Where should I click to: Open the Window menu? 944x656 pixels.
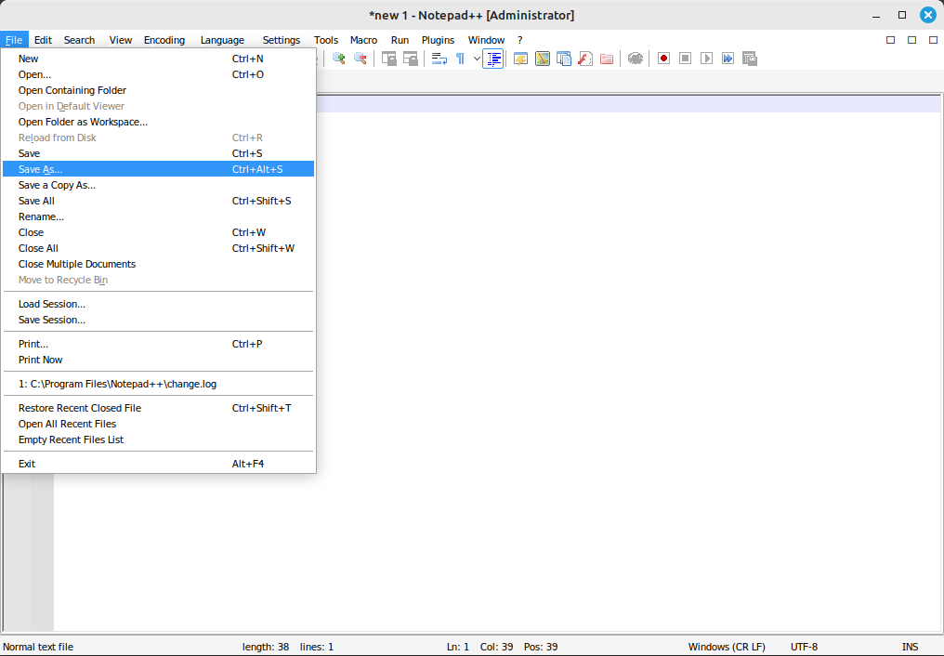487,40
